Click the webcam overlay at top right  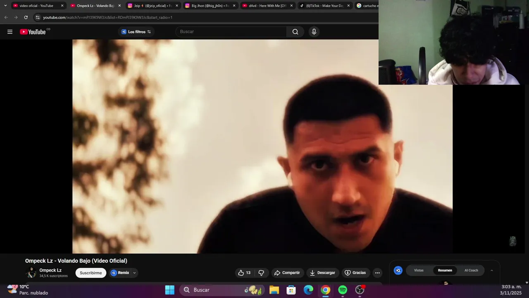click(x=454, y=42)
